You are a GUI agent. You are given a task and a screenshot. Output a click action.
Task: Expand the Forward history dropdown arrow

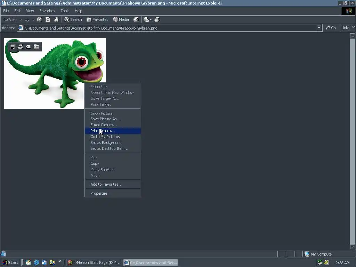click(34, 20)
